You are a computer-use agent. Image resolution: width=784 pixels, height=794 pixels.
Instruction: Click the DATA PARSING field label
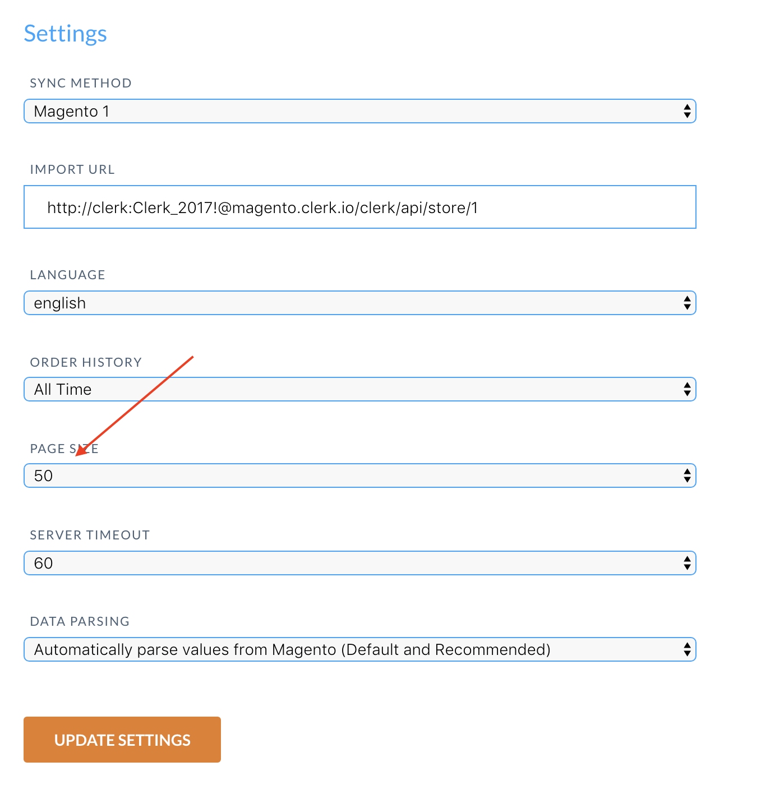80,621
